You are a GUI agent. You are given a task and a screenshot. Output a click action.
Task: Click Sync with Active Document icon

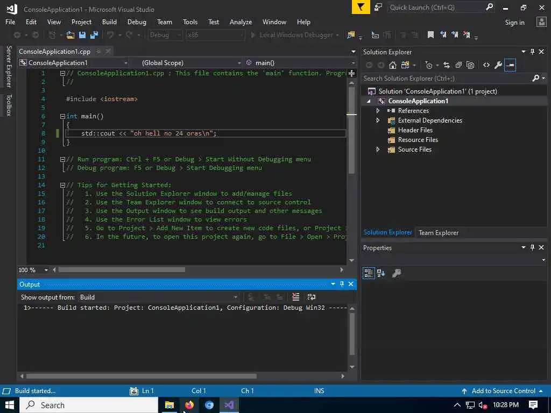click(446, 65)
